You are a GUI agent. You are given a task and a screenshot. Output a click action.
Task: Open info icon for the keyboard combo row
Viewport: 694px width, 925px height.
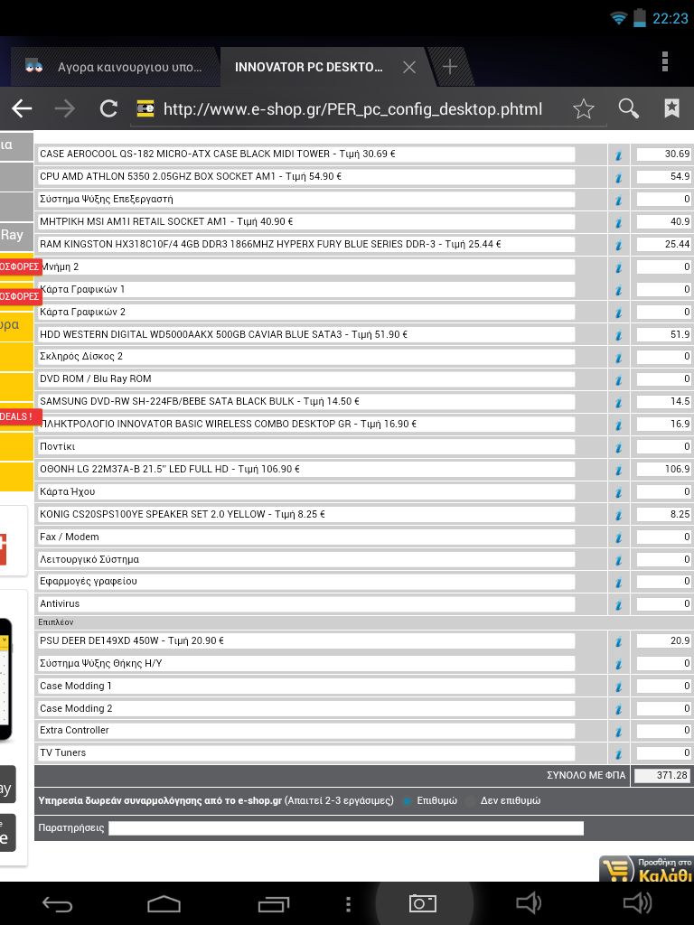coord(618,425)
